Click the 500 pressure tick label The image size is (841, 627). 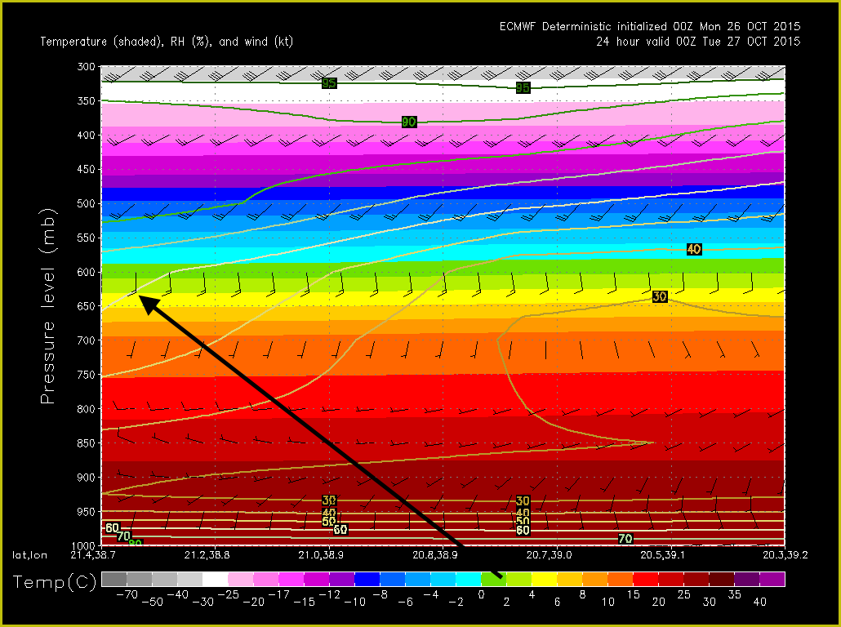86,204
